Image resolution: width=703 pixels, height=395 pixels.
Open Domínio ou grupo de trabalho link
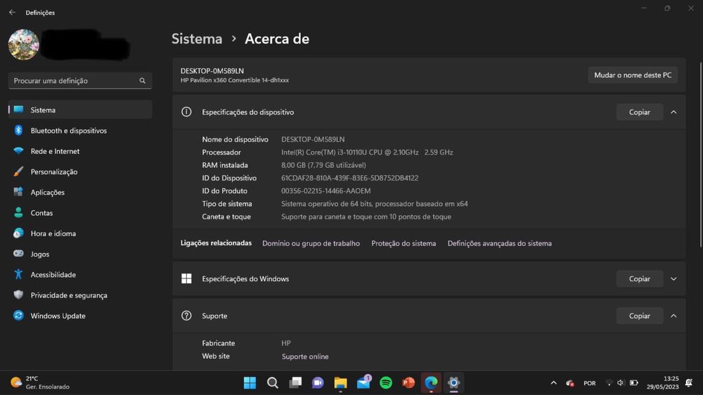tap(311, 243)
